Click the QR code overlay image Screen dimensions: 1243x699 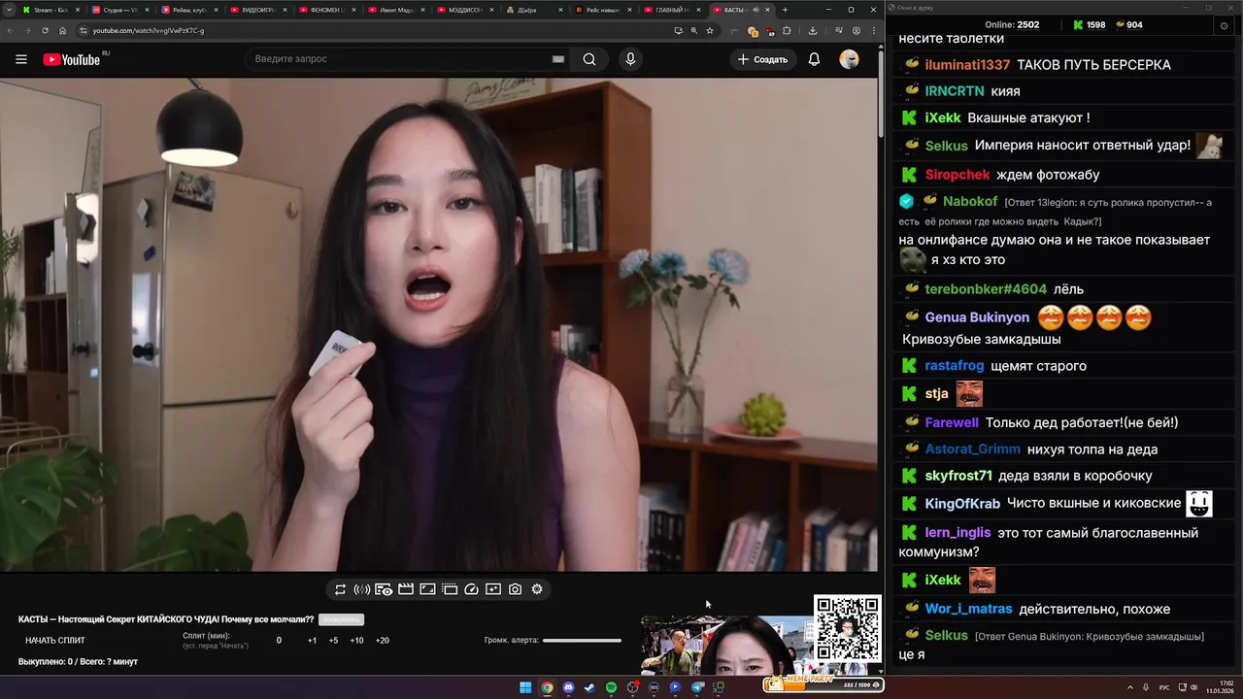point(847,629)
